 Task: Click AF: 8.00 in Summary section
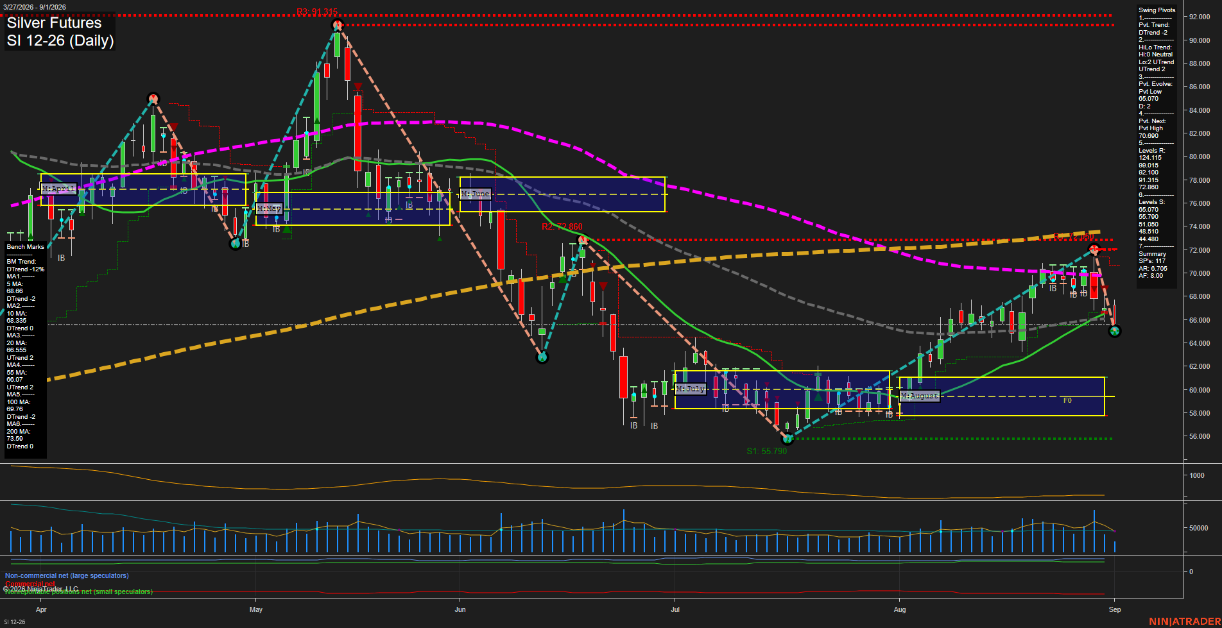tap(1151, 276)
